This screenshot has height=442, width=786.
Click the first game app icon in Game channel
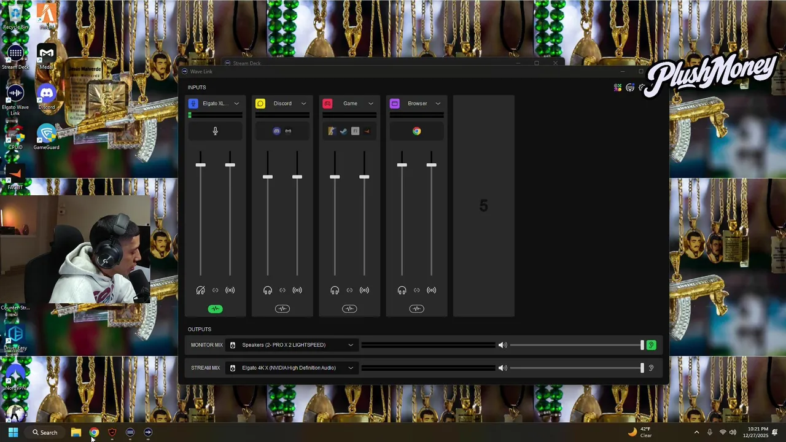pyautogui.click(x=332, y=131)
